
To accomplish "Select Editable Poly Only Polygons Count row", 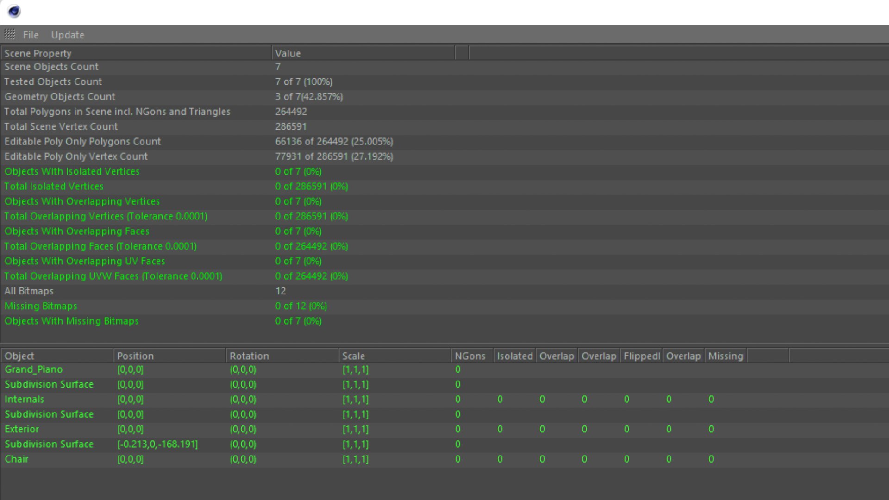I will coord(444,141).
